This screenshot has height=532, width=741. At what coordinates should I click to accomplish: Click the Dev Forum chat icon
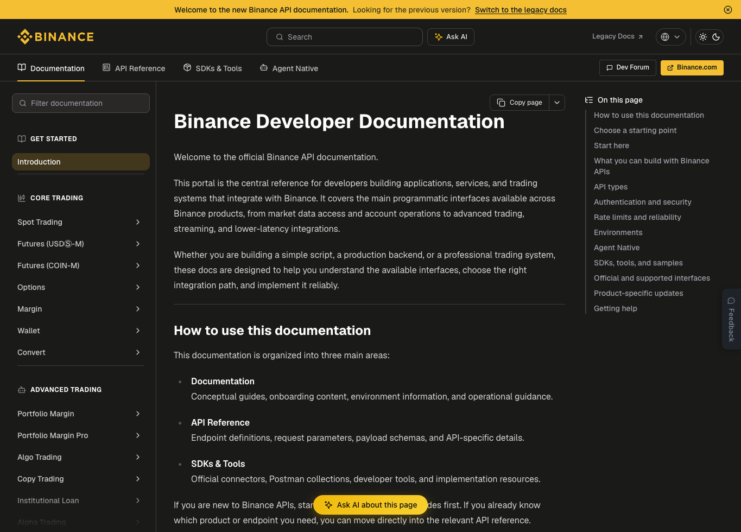[610, 68]
